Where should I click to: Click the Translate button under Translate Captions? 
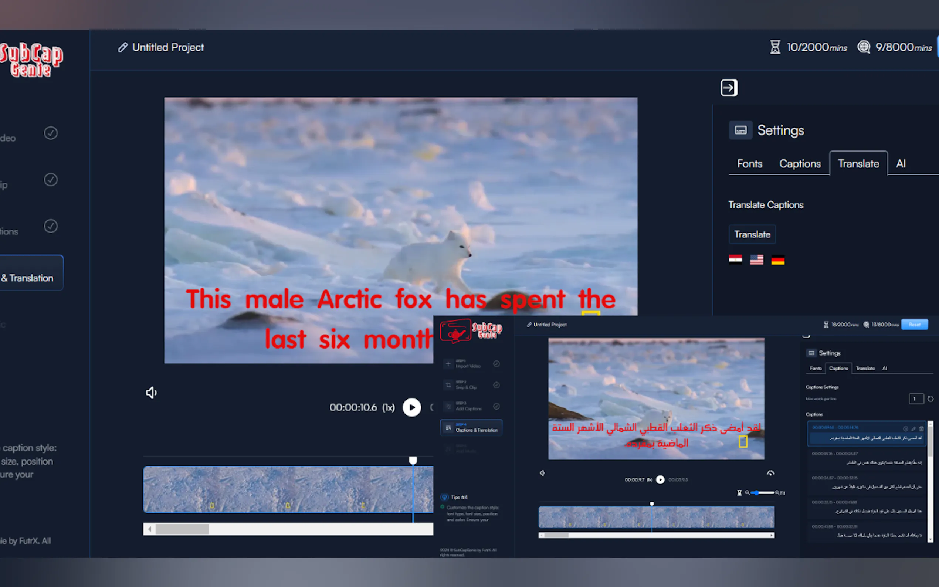pyautogui.click(x=752, y=234)
